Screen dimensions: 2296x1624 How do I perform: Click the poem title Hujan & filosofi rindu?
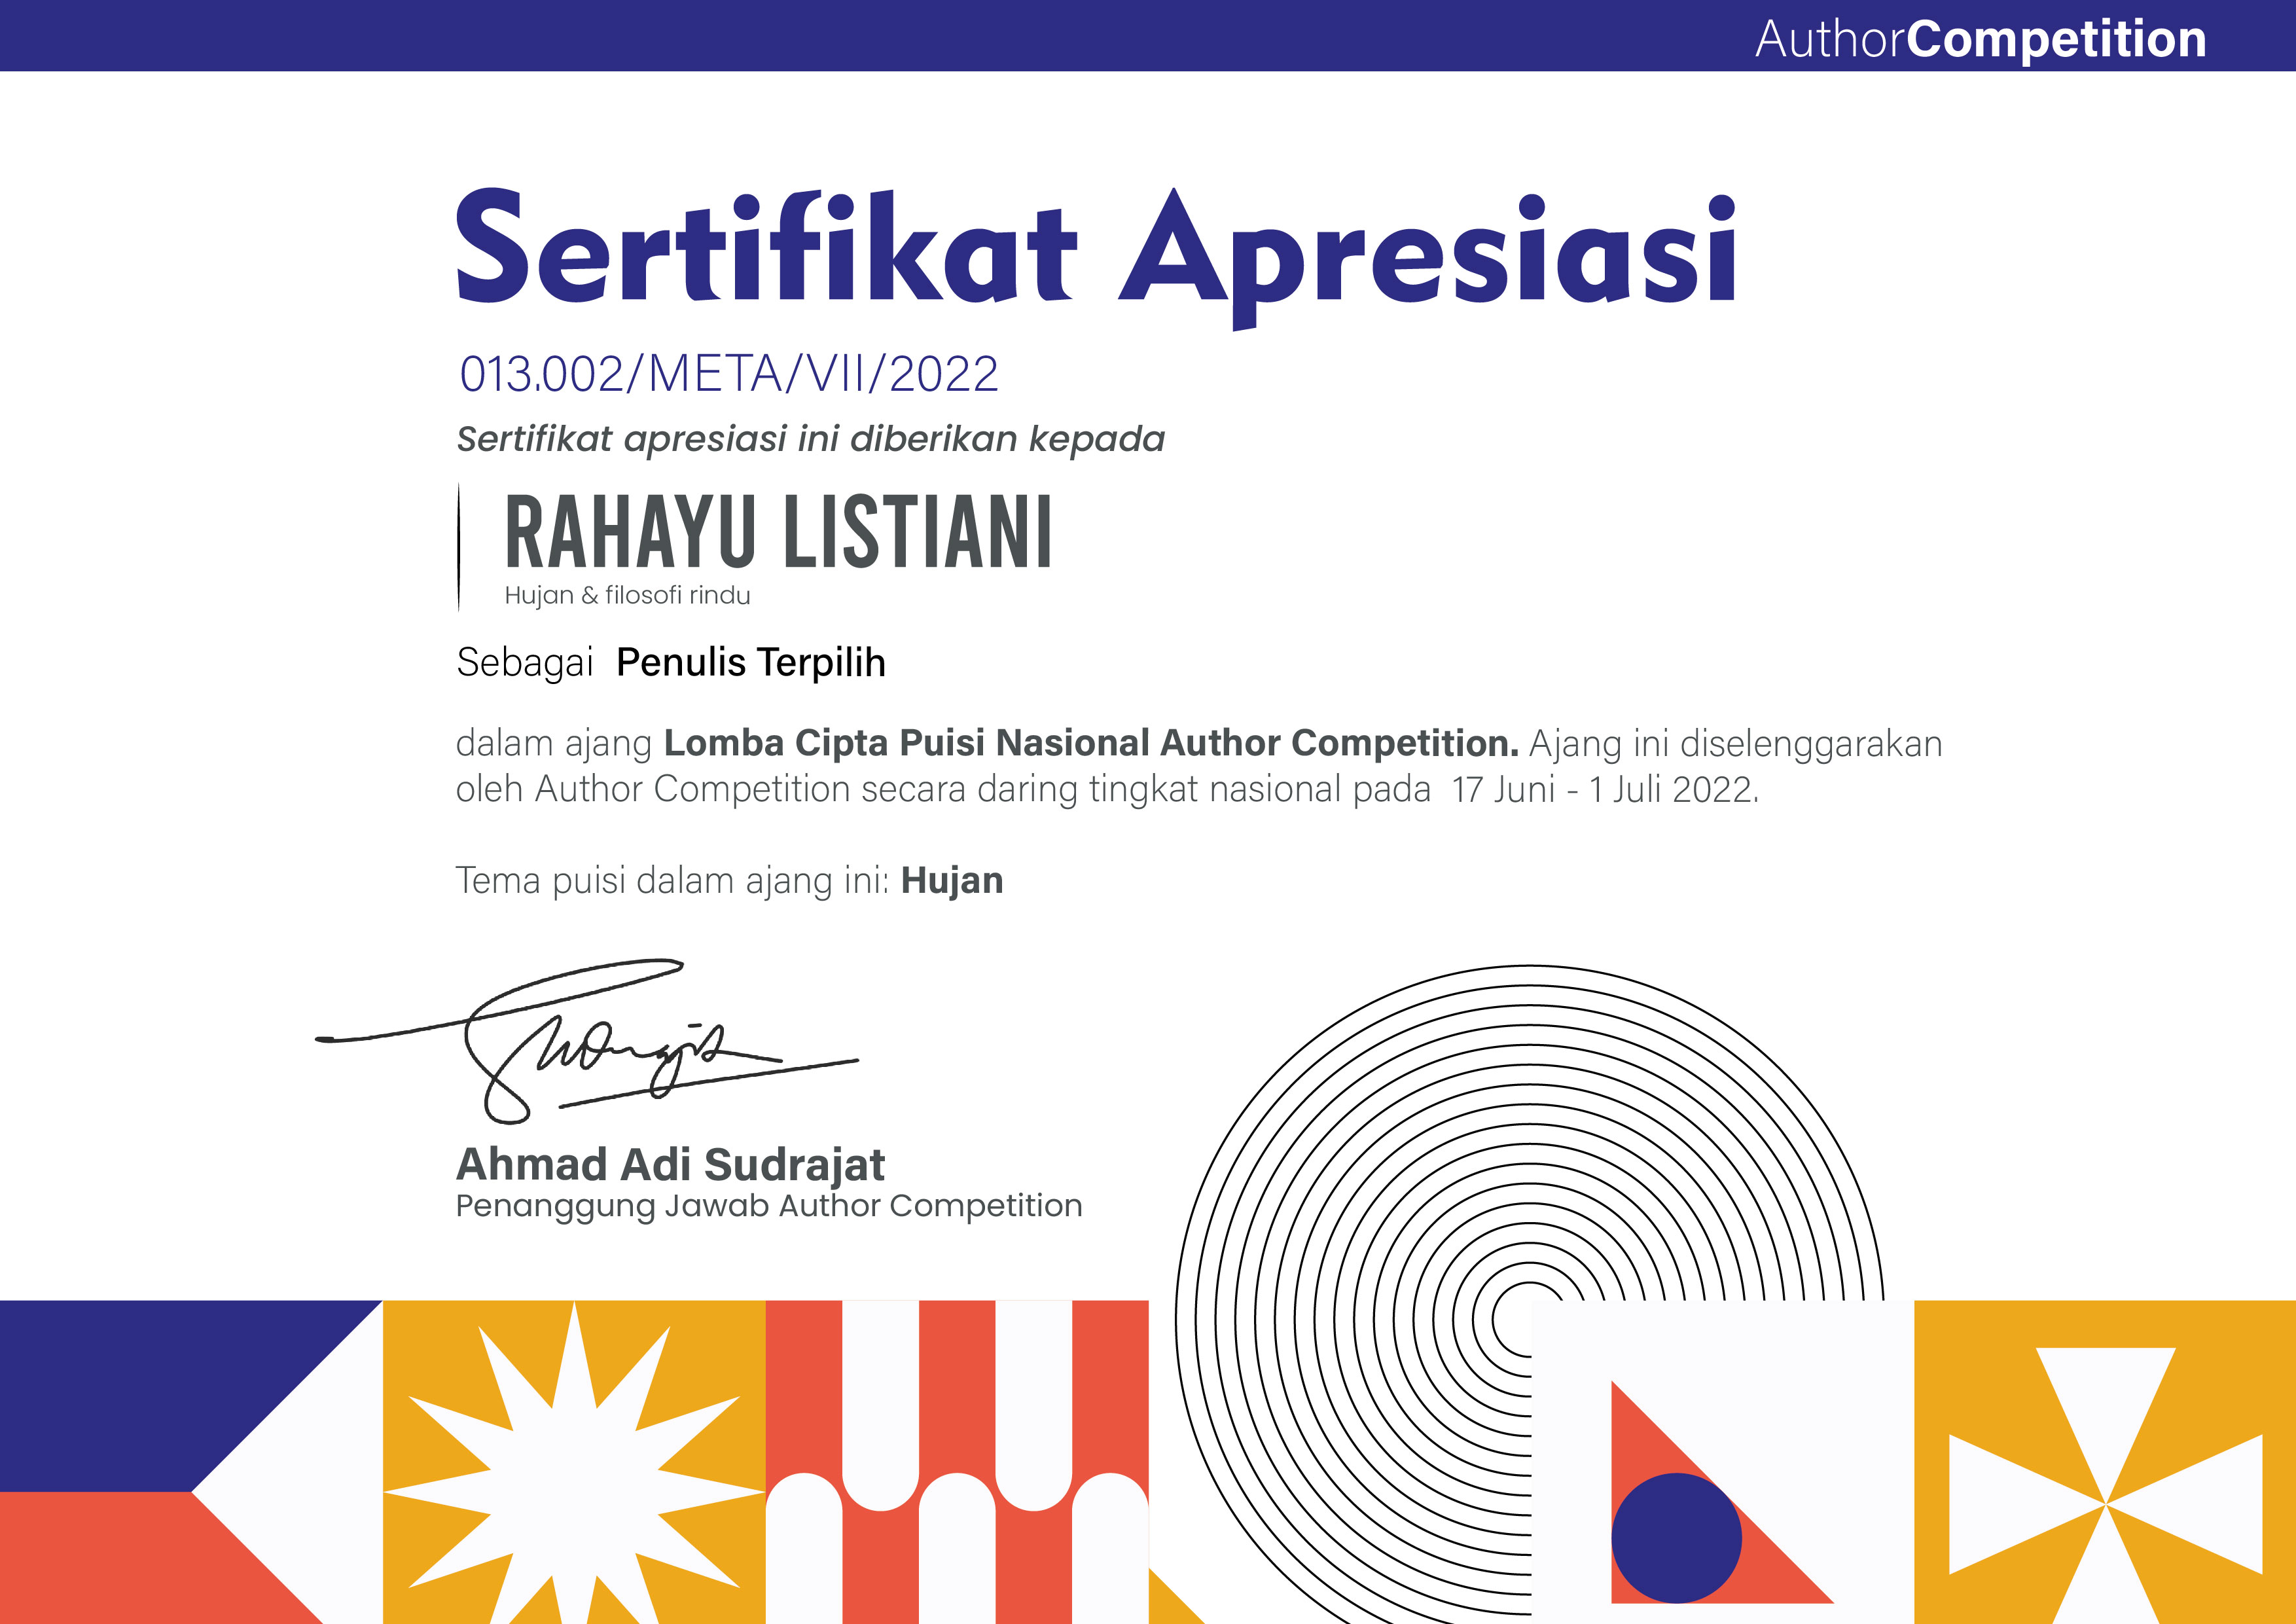[x=627, y=596]
